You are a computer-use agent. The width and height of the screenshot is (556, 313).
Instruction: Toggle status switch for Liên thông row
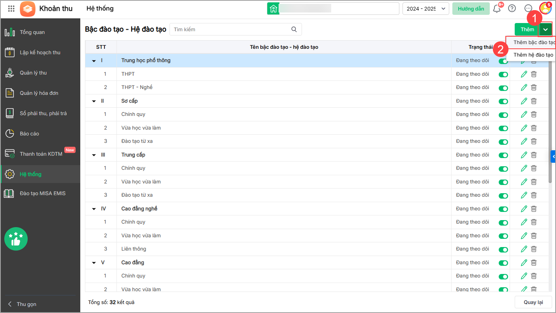pyautogui.click(x=503, y=249)
